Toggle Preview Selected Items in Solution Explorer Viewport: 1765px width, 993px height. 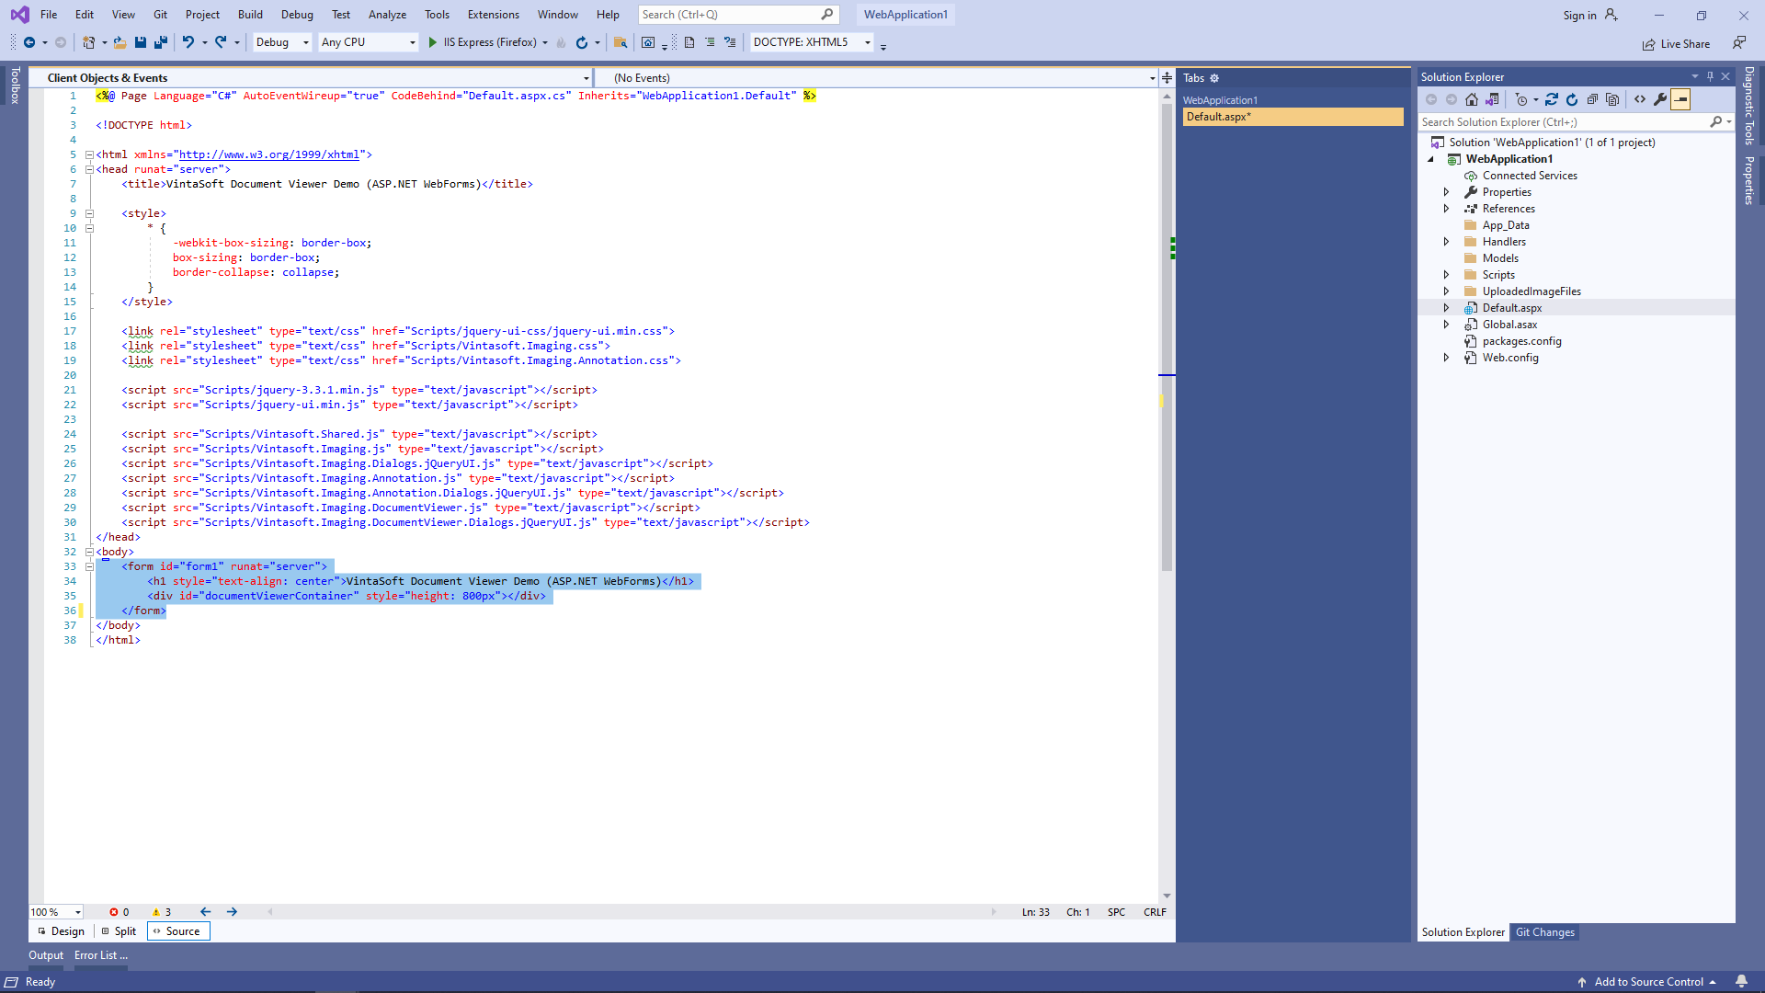(x=1680, y=99)
